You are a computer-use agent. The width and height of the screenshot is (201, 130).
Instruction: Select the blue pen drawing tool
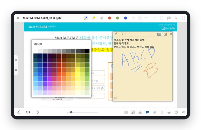pyautogui.click(x=86, y=18)
